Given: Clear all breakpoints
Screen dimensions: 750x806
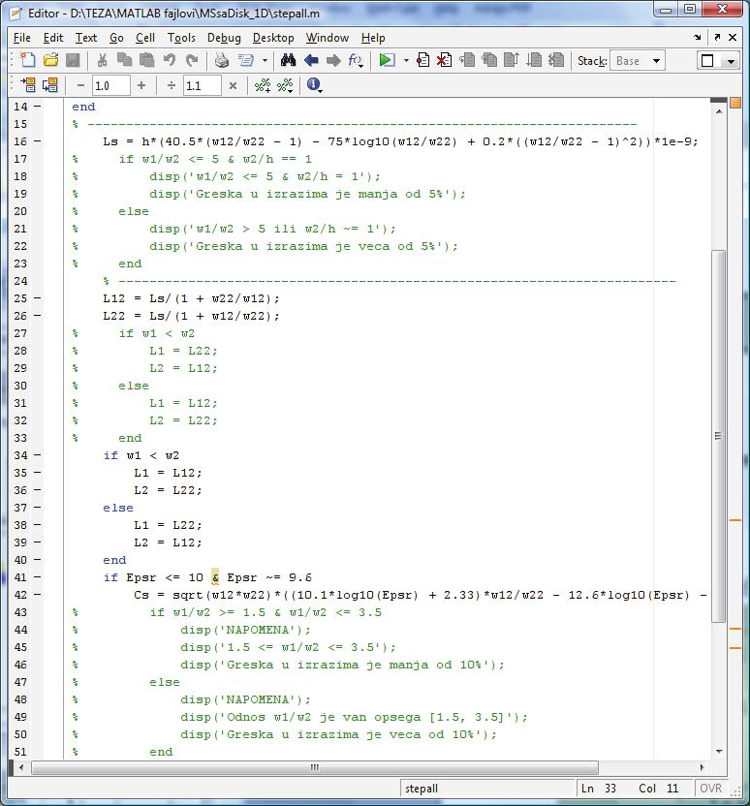Looking at the screenshot, I should (x=444, y=60).
